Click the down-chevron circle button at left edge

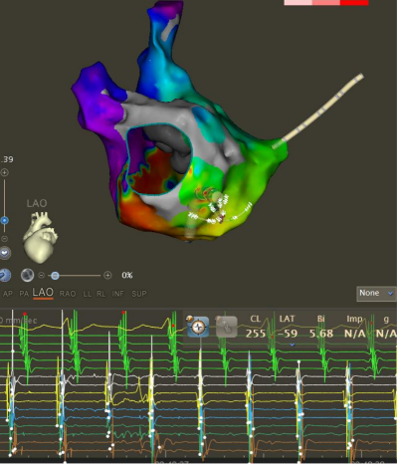[5, 253]
